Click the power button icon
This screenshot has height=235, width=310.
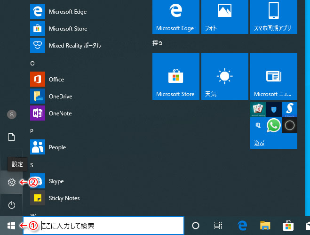point(11,205)
